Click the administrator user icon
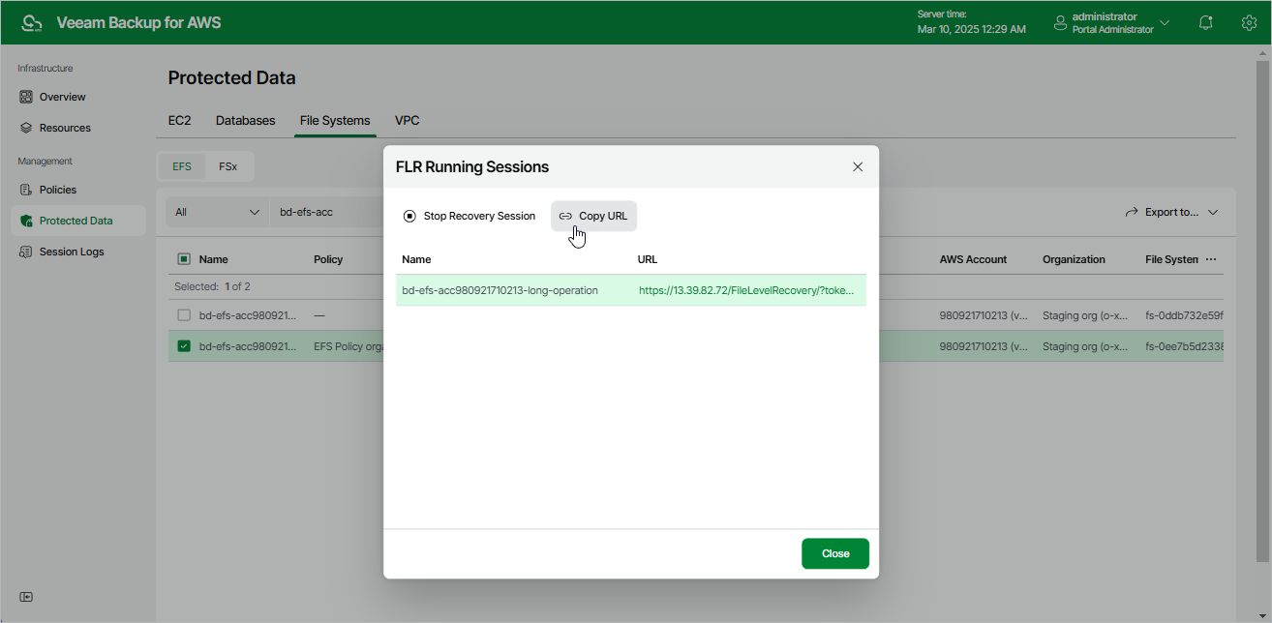The height and width of the screenshot is (623, 1272). tap(1060, 22)
